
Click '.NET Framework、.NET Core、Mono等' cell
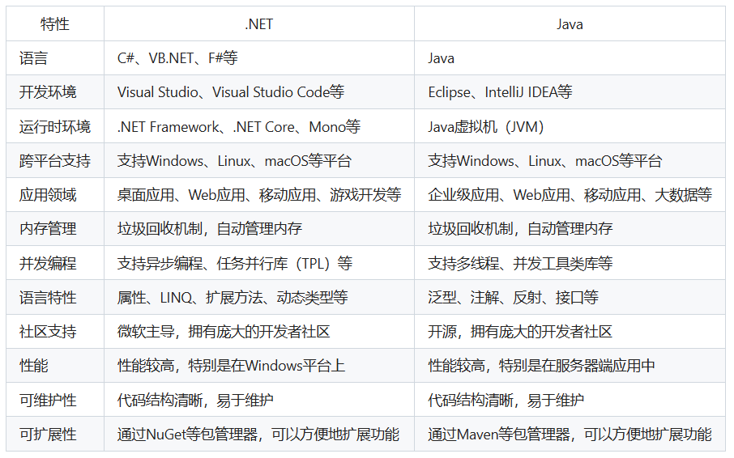pos(259,126)
